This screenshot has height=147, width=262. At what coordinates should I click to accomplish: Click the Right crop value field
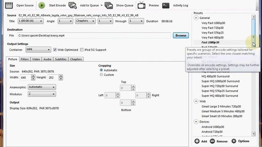coord(141,95)
